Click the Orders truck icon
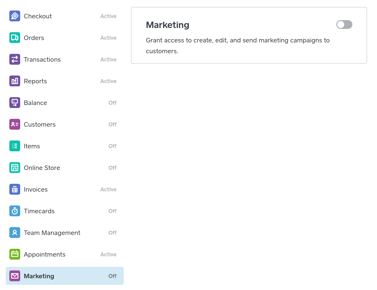The height and width of the screenshot is (290, 377). click(x=15, y=38)
